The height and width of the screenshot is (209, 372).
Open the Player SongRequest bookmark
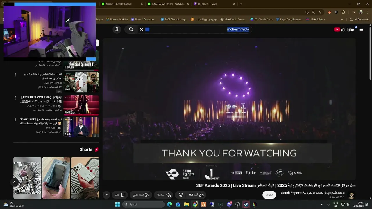tap(289, 19)
